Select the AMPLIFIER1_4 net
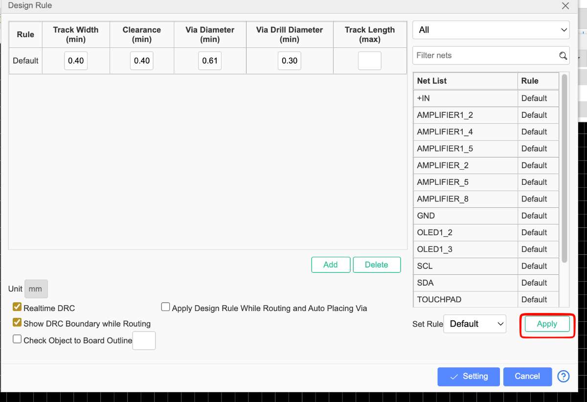 pos(465,132)
